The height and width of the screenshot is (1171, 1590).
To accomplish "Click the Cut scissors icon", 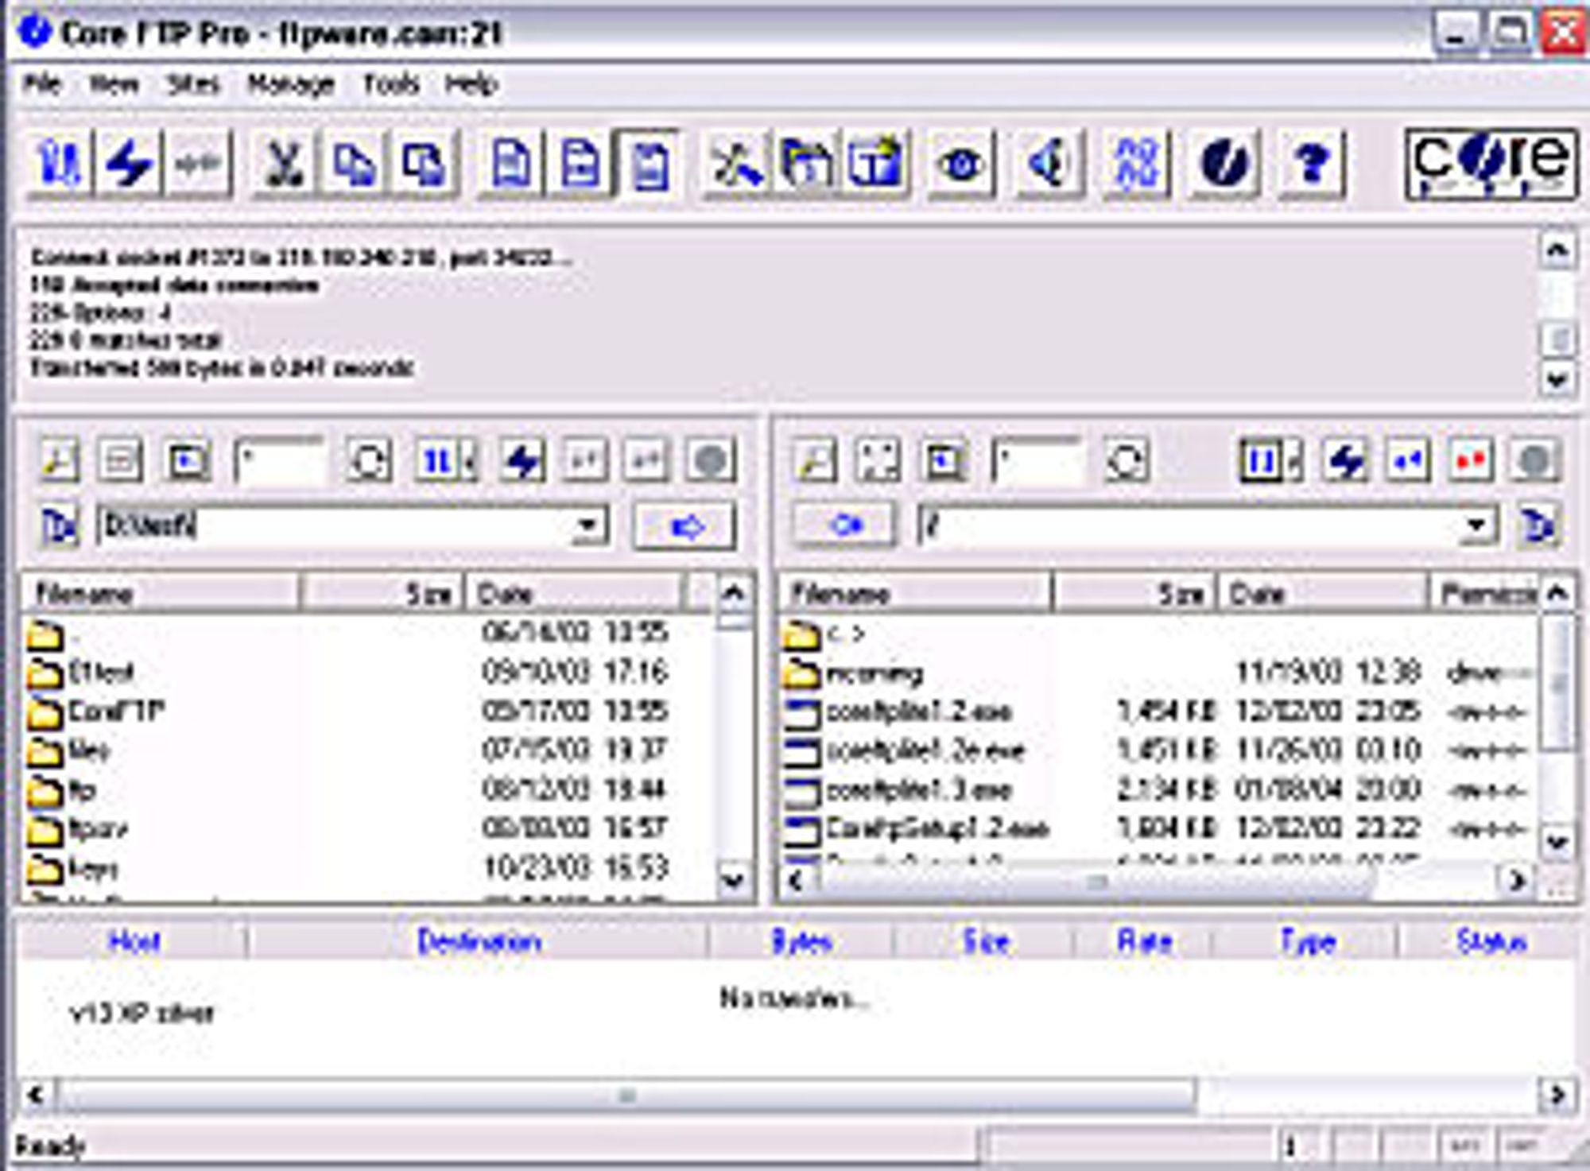I will (284, 164).
